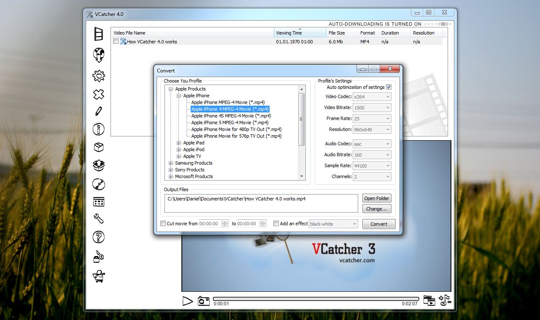
Task: Open the info icon in sidebar
Action: [x=99, y=129]
